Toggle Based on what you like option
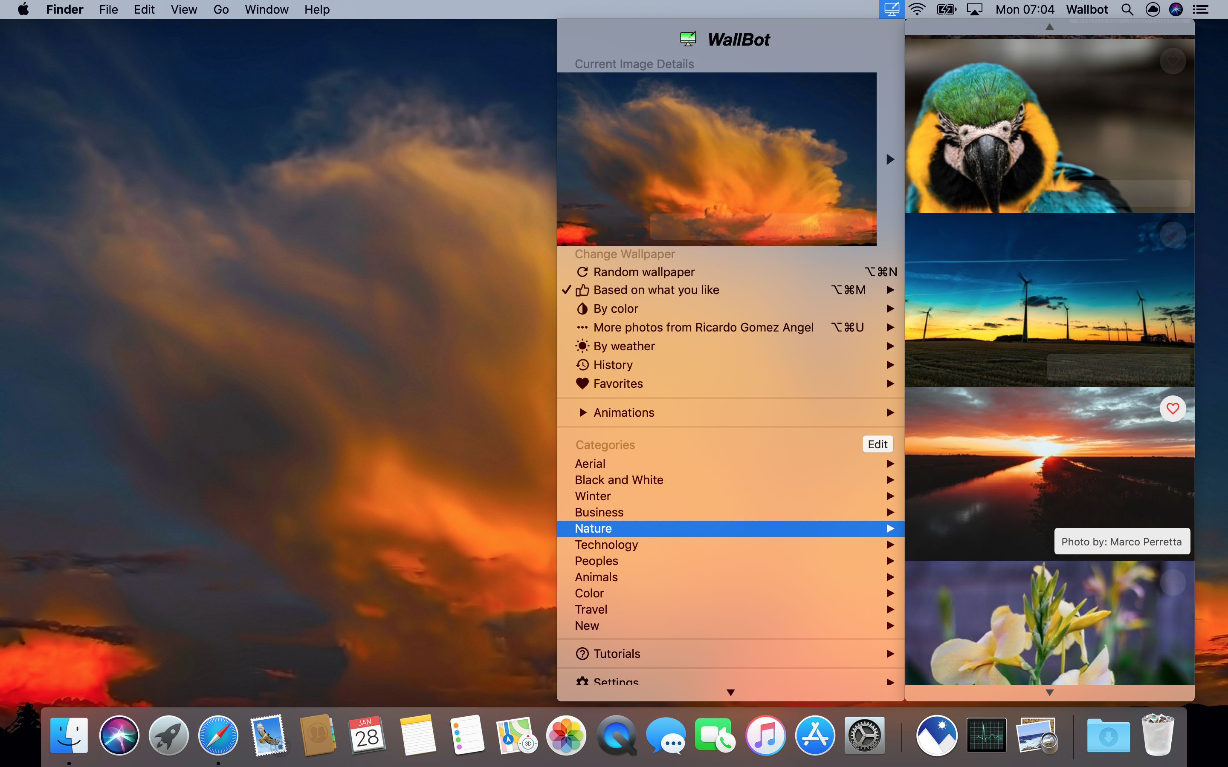The width and height of the screenshot is (1228, 767). (730, 290)
